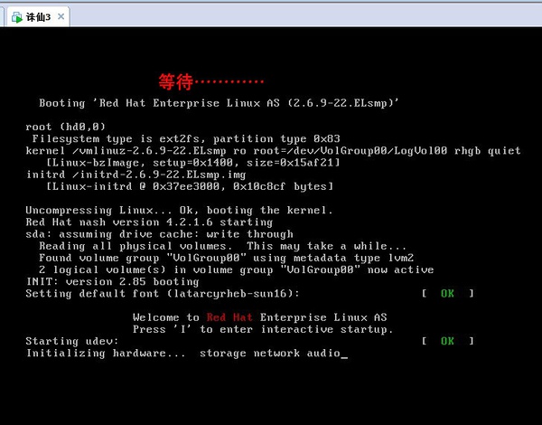
Task: Click the "Found volume group" line
Action: click(x=226, y=258)
